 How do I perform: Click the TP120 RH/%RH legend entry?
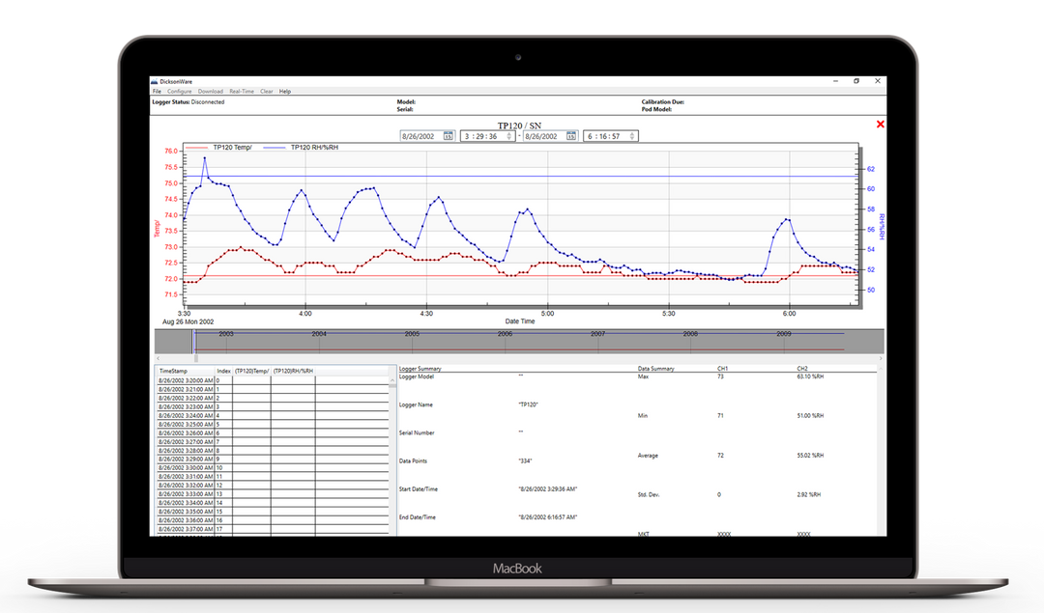tap(301, 148)
